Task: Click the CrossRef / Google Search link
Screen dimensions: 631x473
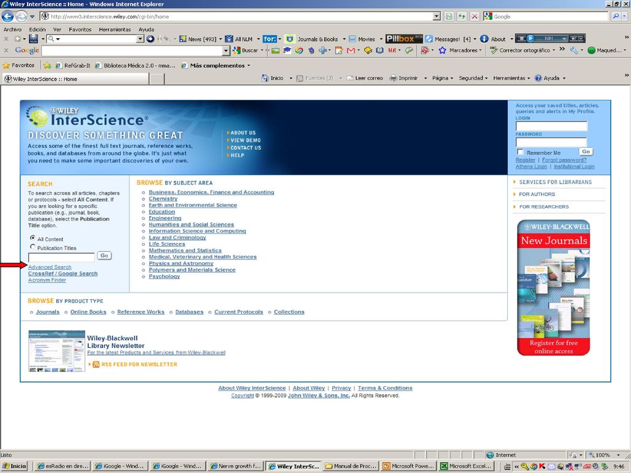Action: tap(63, 273)
